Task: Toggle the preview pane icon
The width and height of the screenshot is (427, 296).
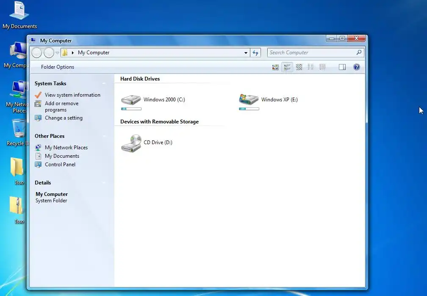Action: tap(342, 67)
